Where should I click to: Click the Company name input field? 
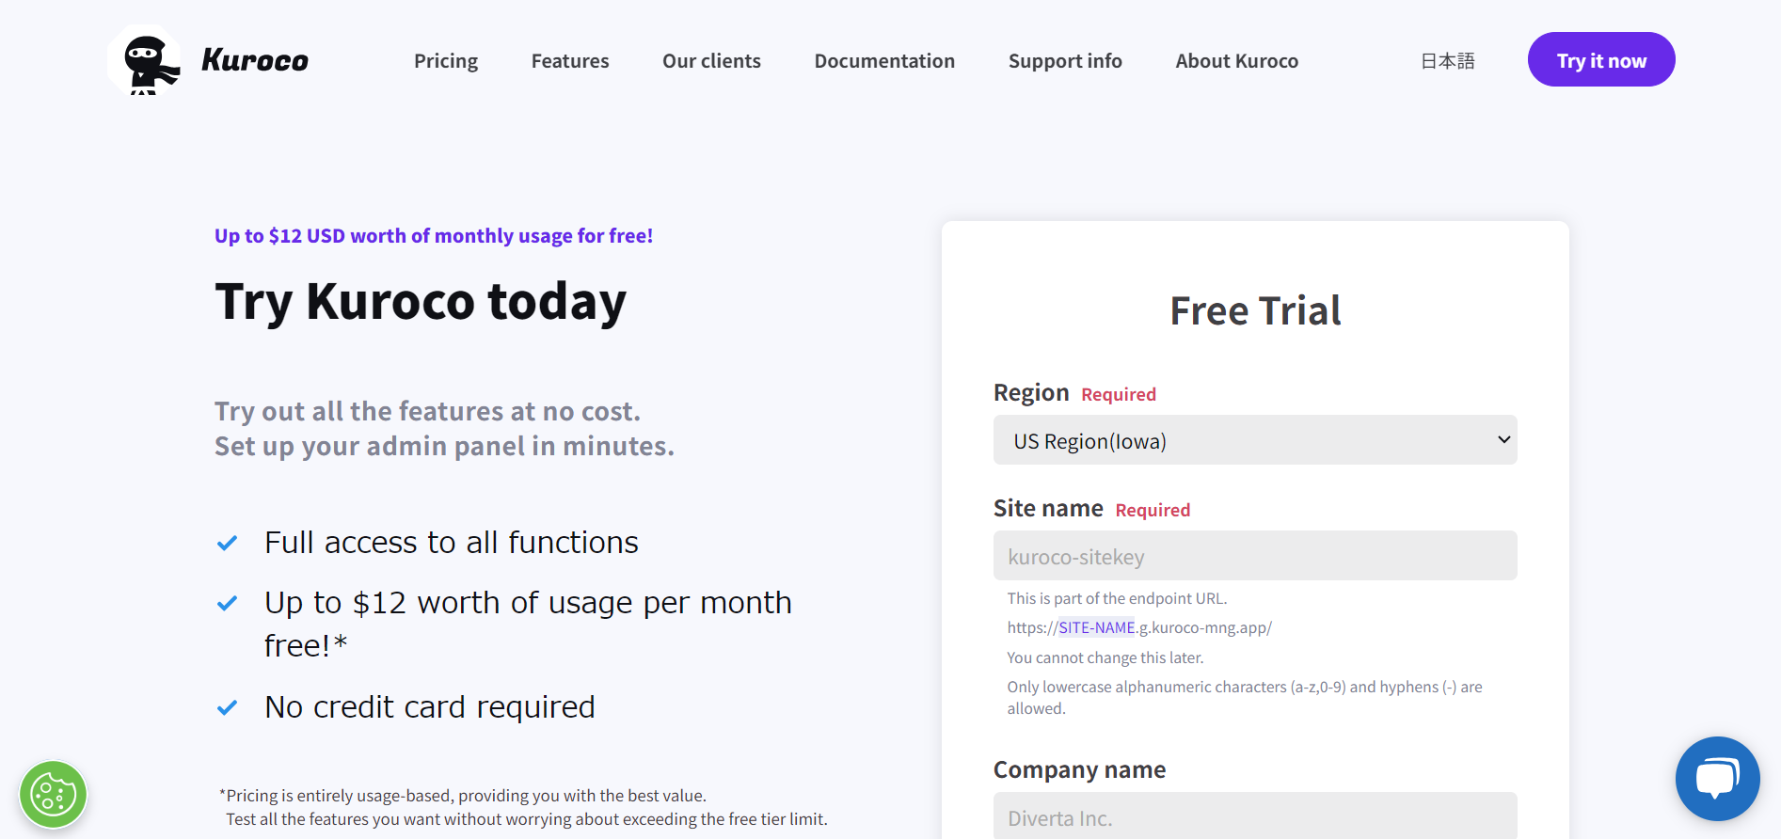(x=1254, y=816)
